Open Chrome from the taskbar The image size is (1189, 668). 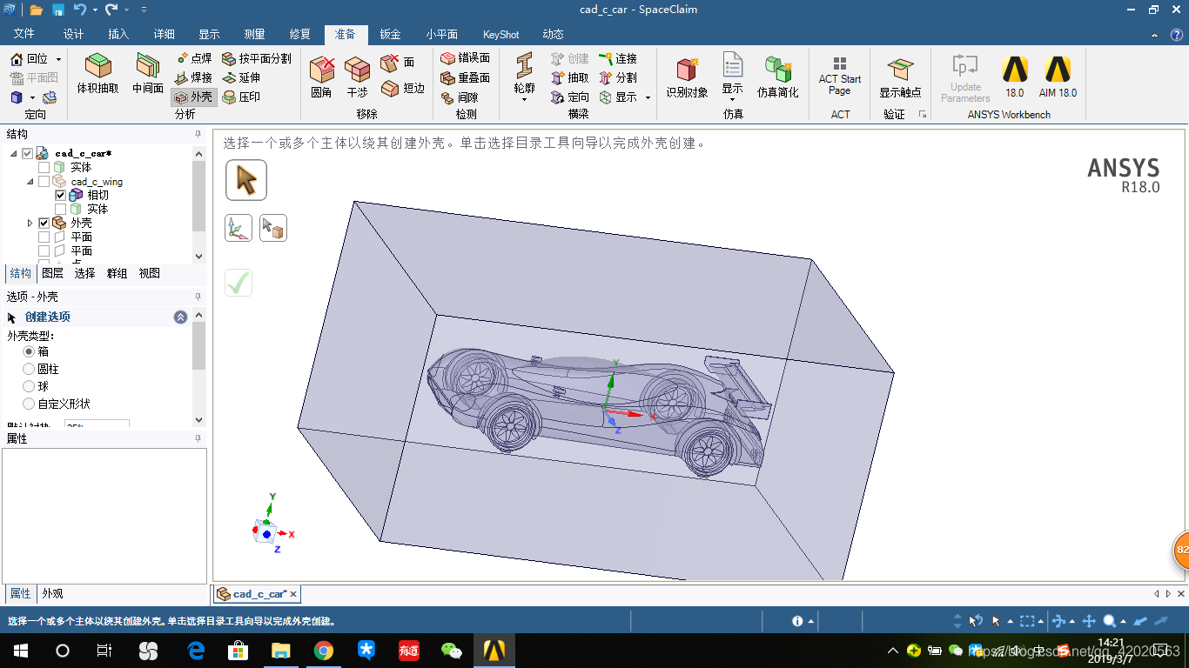(323, 651)
